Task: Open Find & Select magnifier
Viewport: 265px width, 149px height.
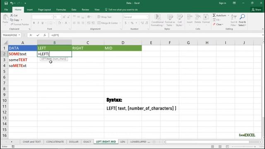Action: (x=242, y=20)
